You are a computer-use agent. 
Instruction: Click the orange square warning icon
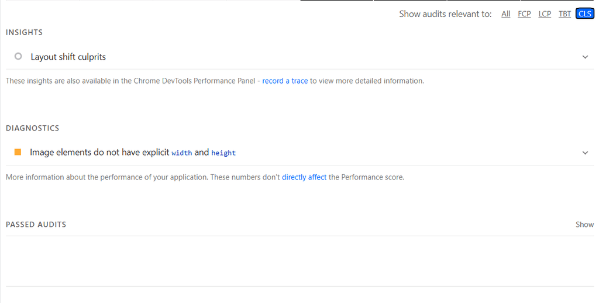[x=18, y=152]
